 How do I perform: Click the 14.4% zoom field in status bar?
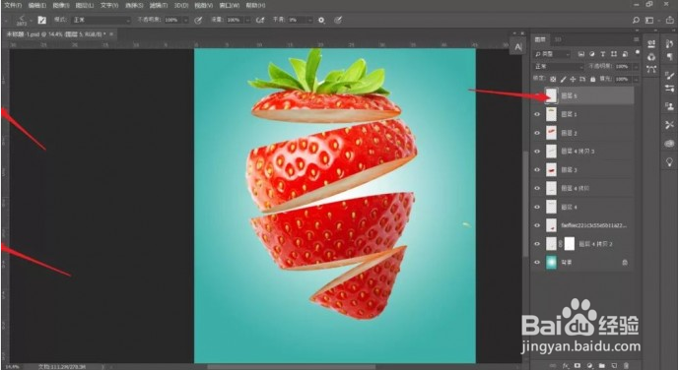[12, 367]
